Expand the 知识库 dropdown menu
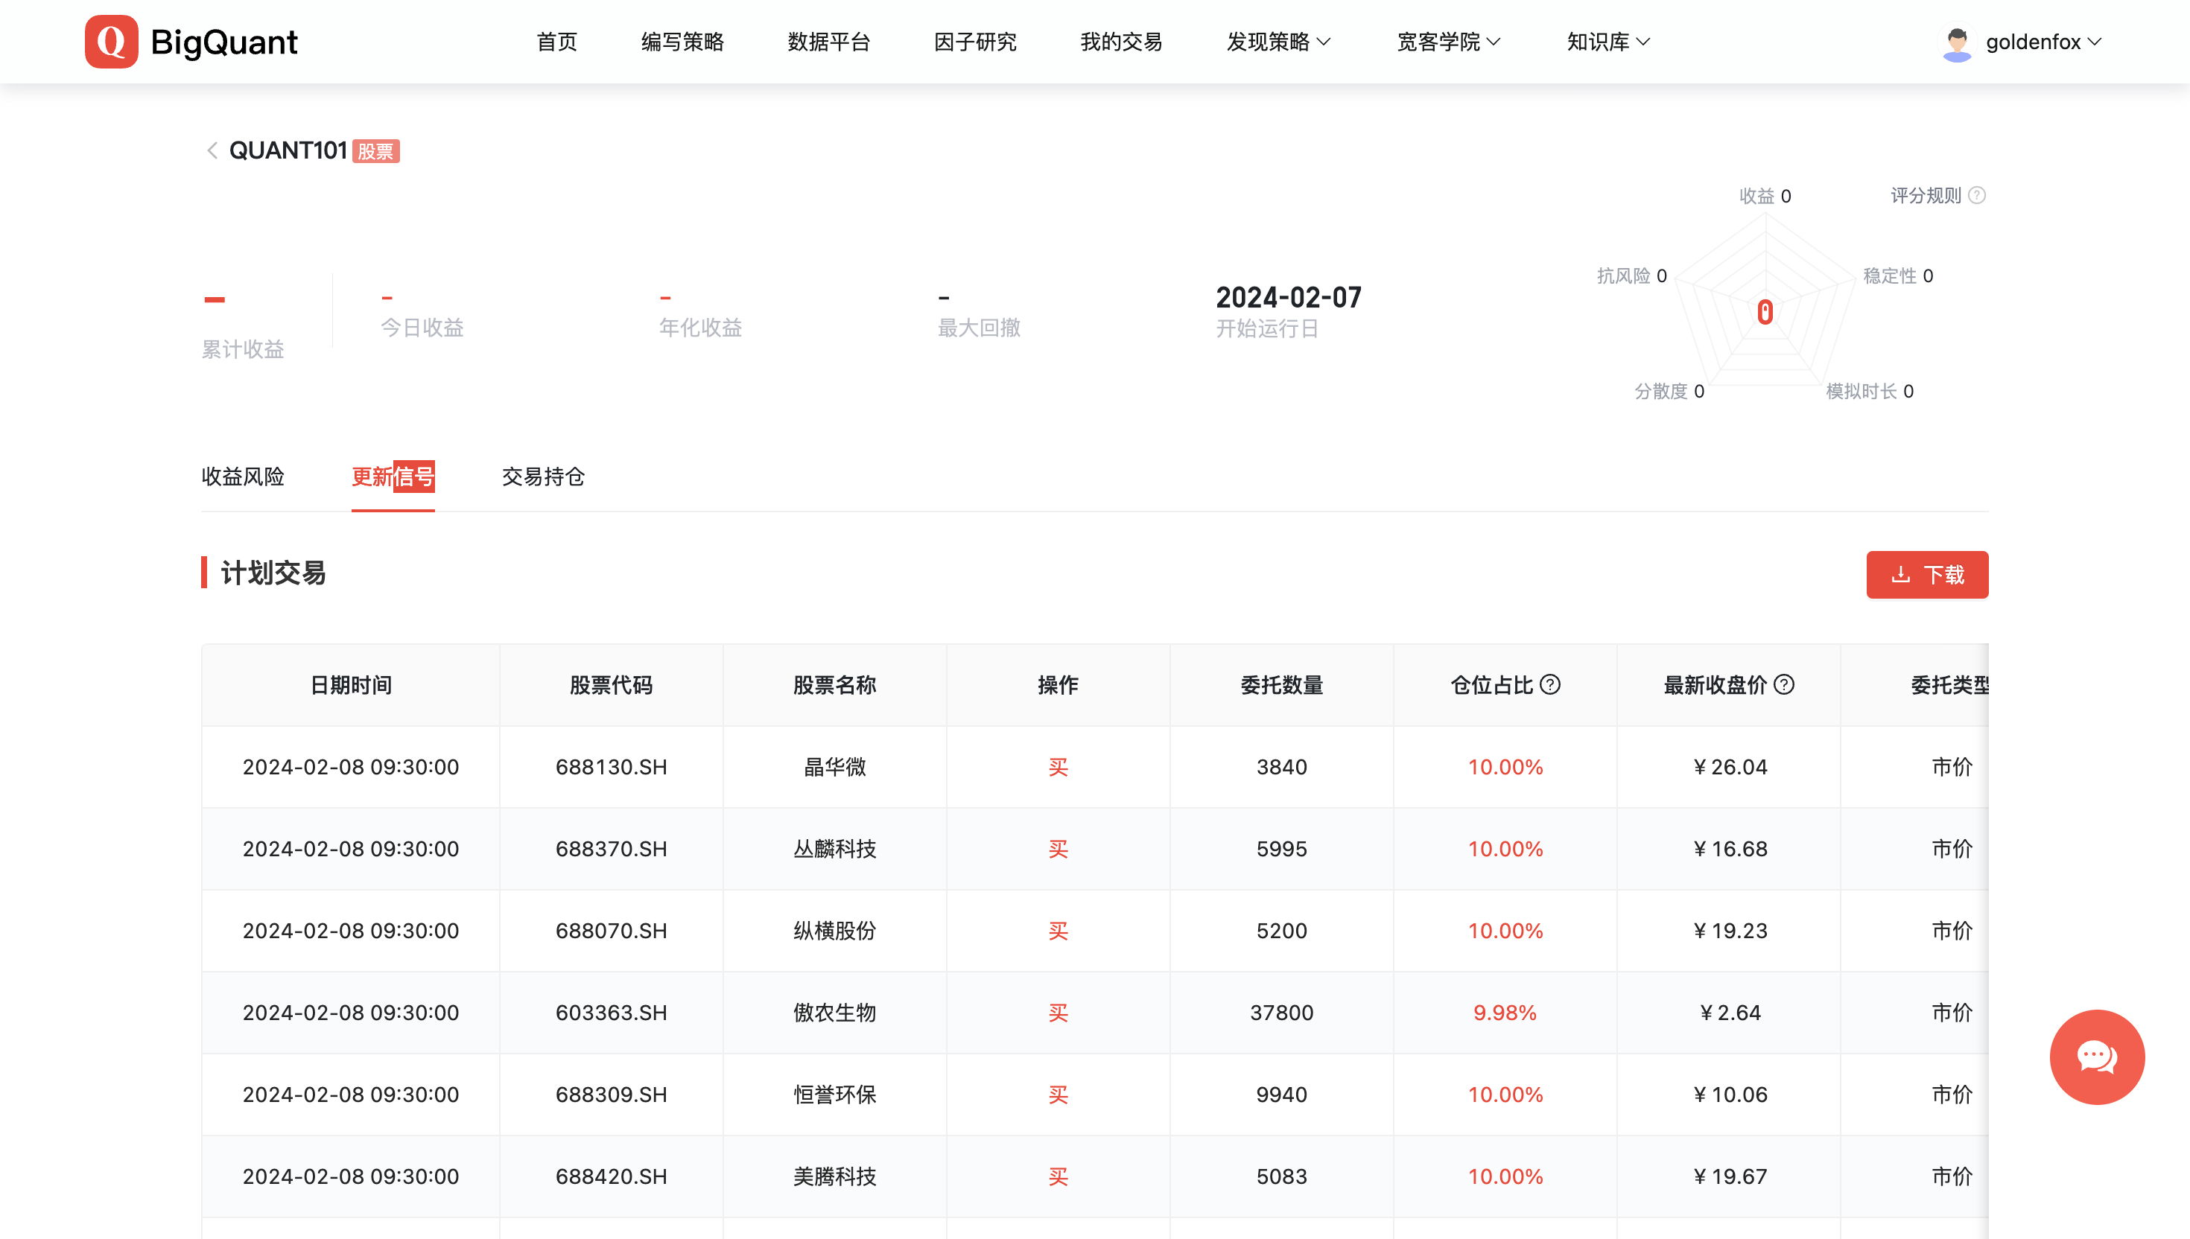The height and width of the screenshot is (1239, 2190). tap(1607, 42)
